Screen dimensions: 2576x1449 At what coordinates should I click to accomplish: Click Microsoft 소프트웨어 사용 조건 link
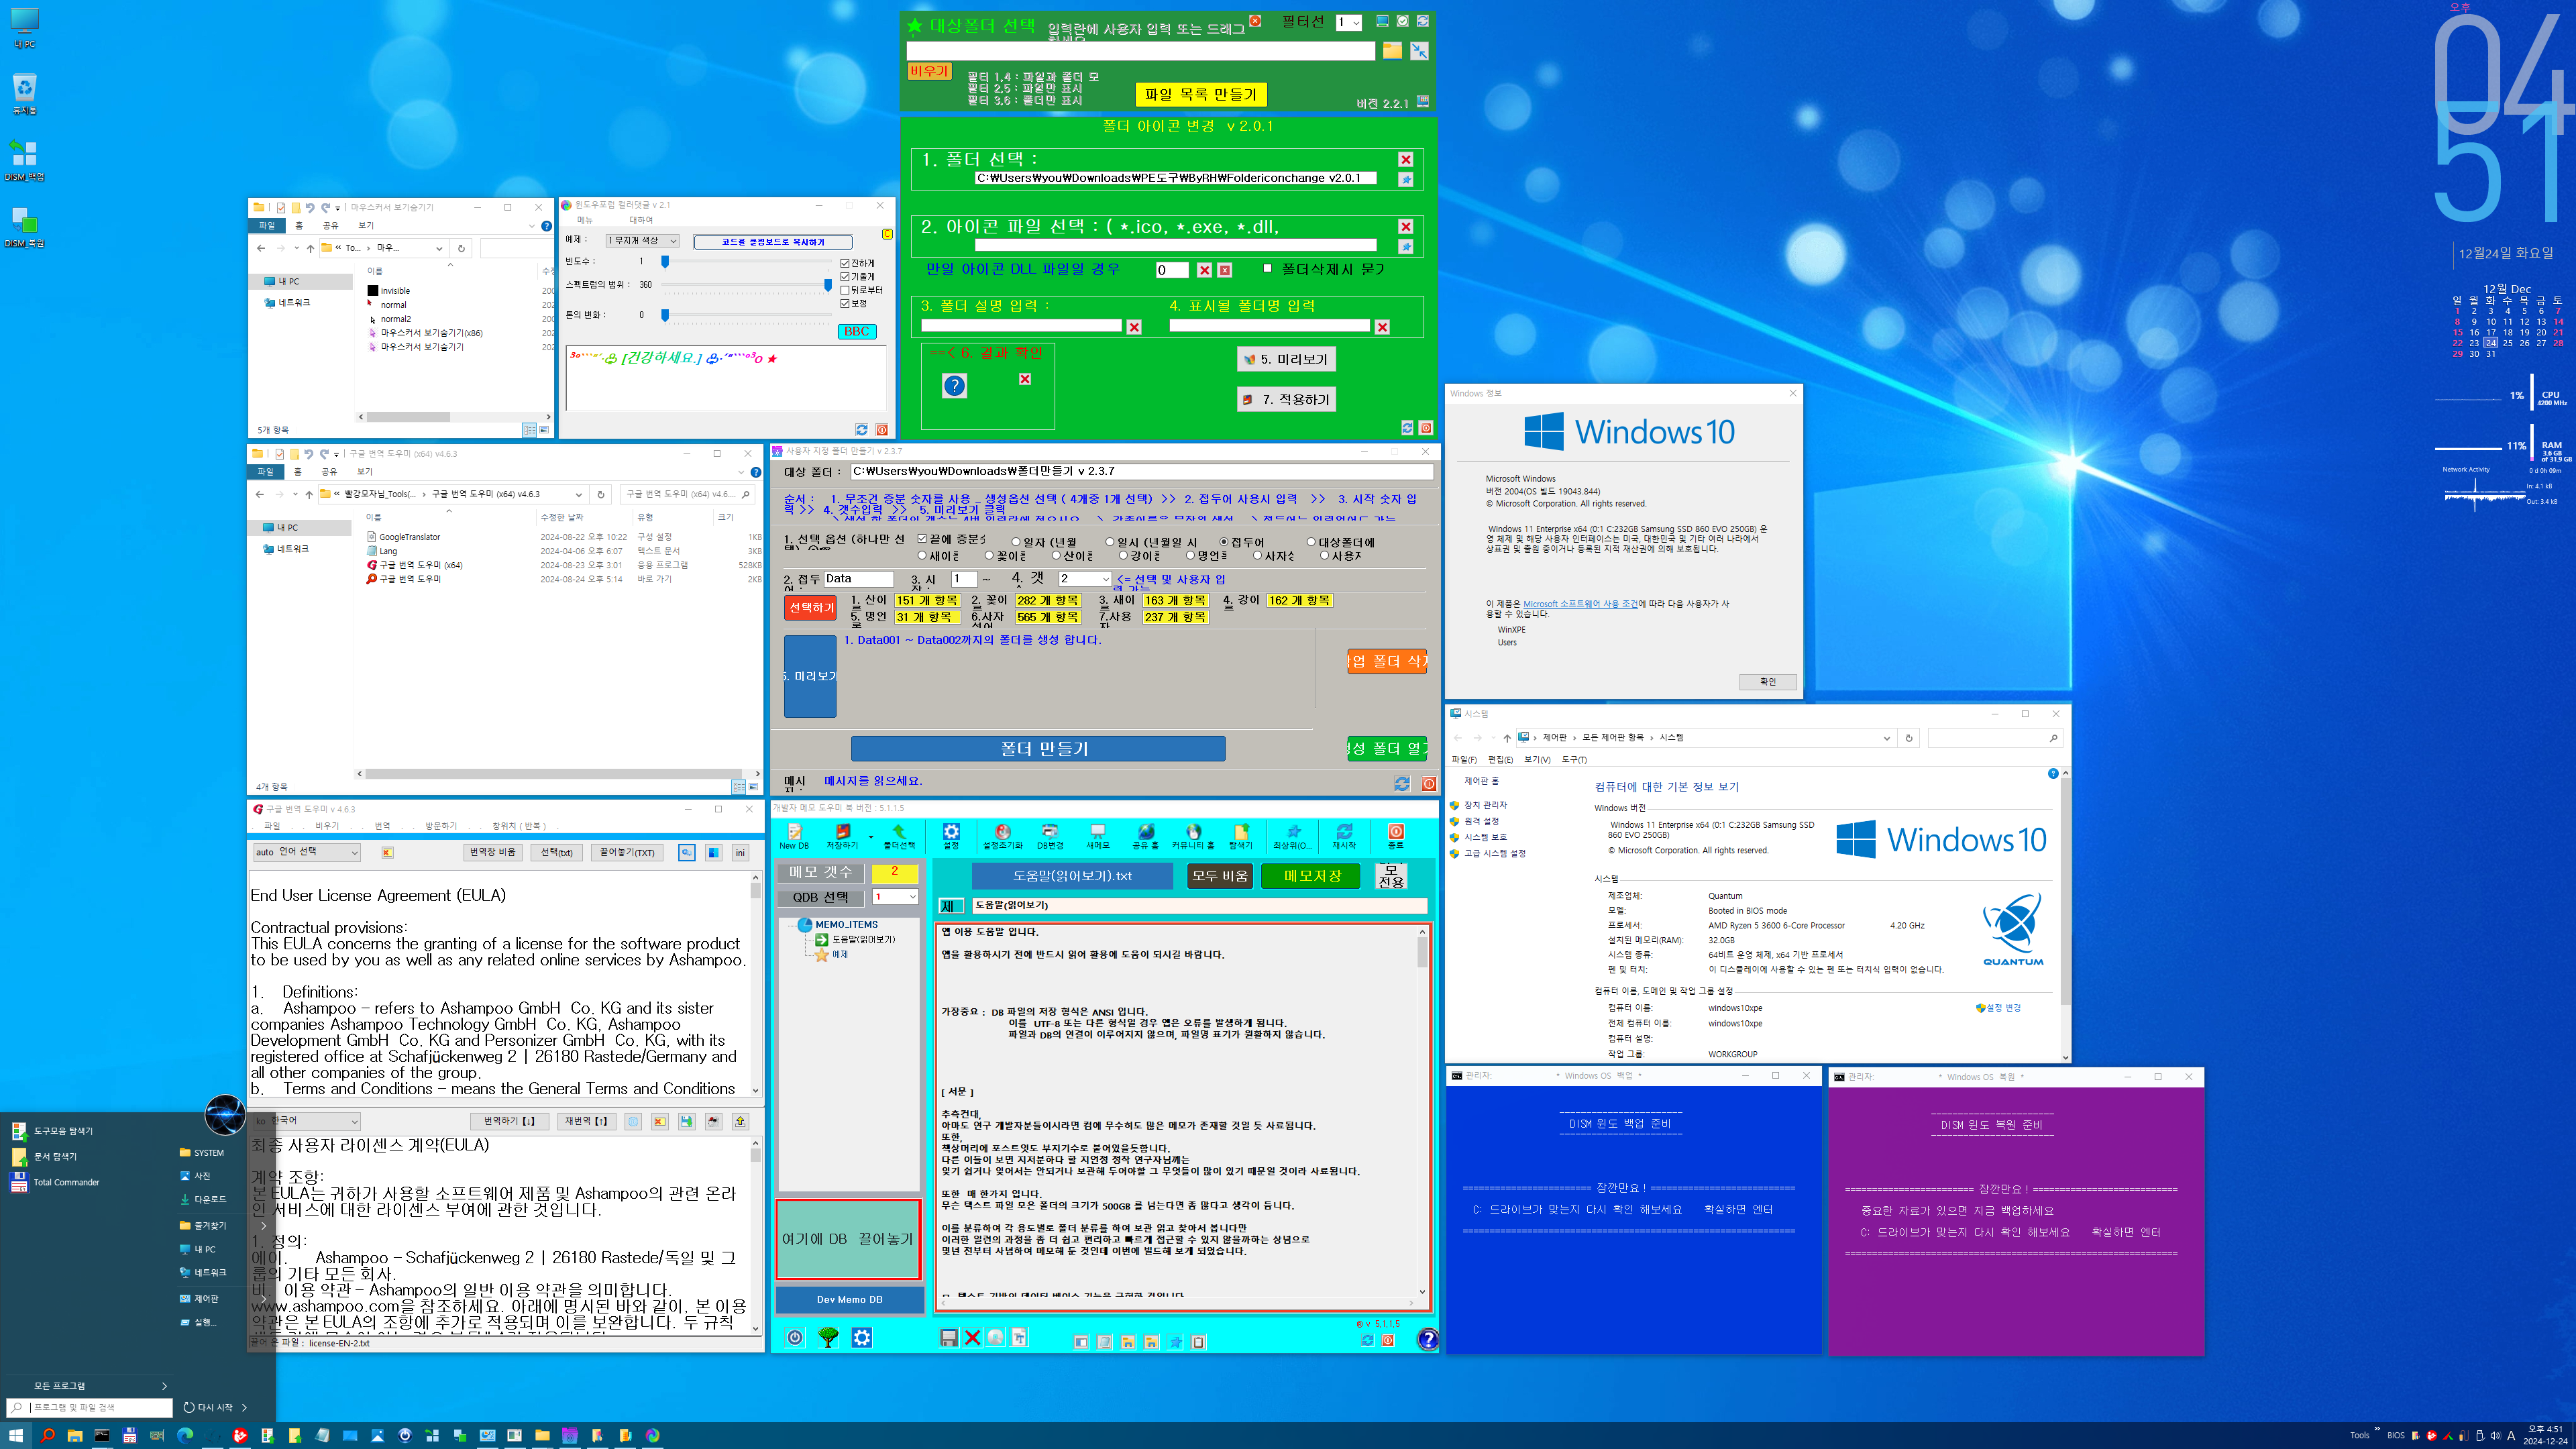click(x=1580, y=604)
